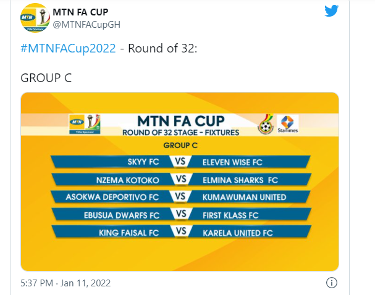Click the Elmina Sharks FC team name
The image size is (375, 295).
pyautogui.click(x=240, y=180)
